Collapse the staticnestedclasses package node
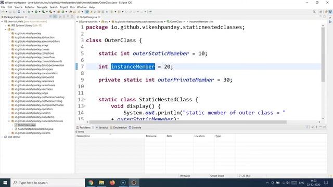This screenshot has height=187, width=333. click(9, 121)
